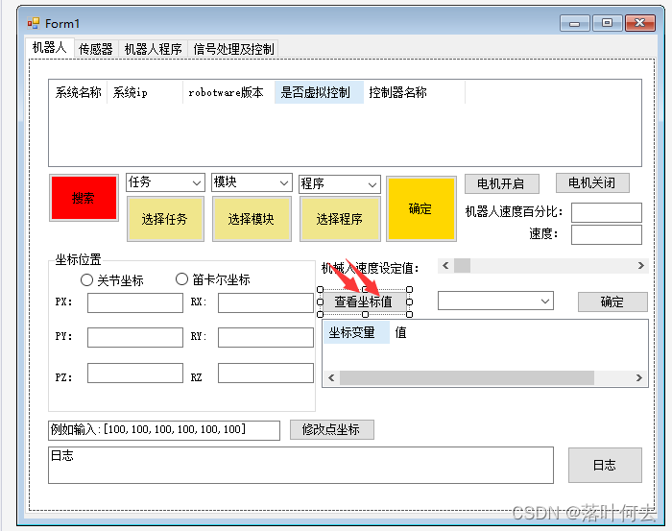This screenshot has height=531, width=672.
Task: Switch to the 机器人 tab
Action: point(50,48)
